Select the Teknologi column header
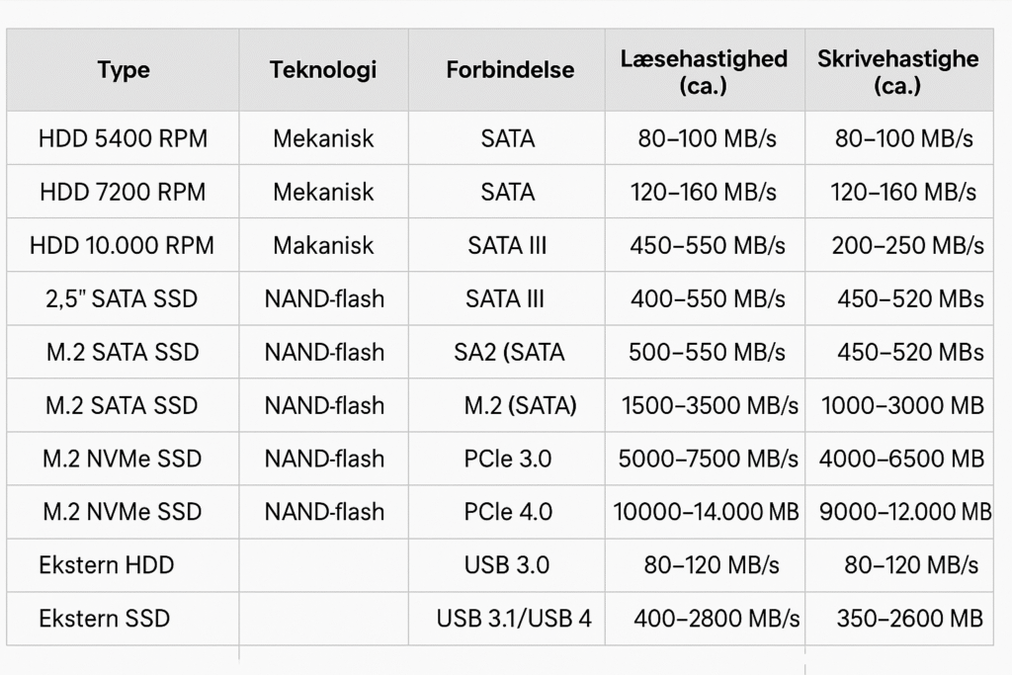1012x675 pixels. 323,70
